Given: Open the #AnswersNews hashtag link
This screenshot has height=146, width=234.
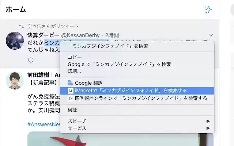Looking at the screenshot, I should [x=44, y=124].
